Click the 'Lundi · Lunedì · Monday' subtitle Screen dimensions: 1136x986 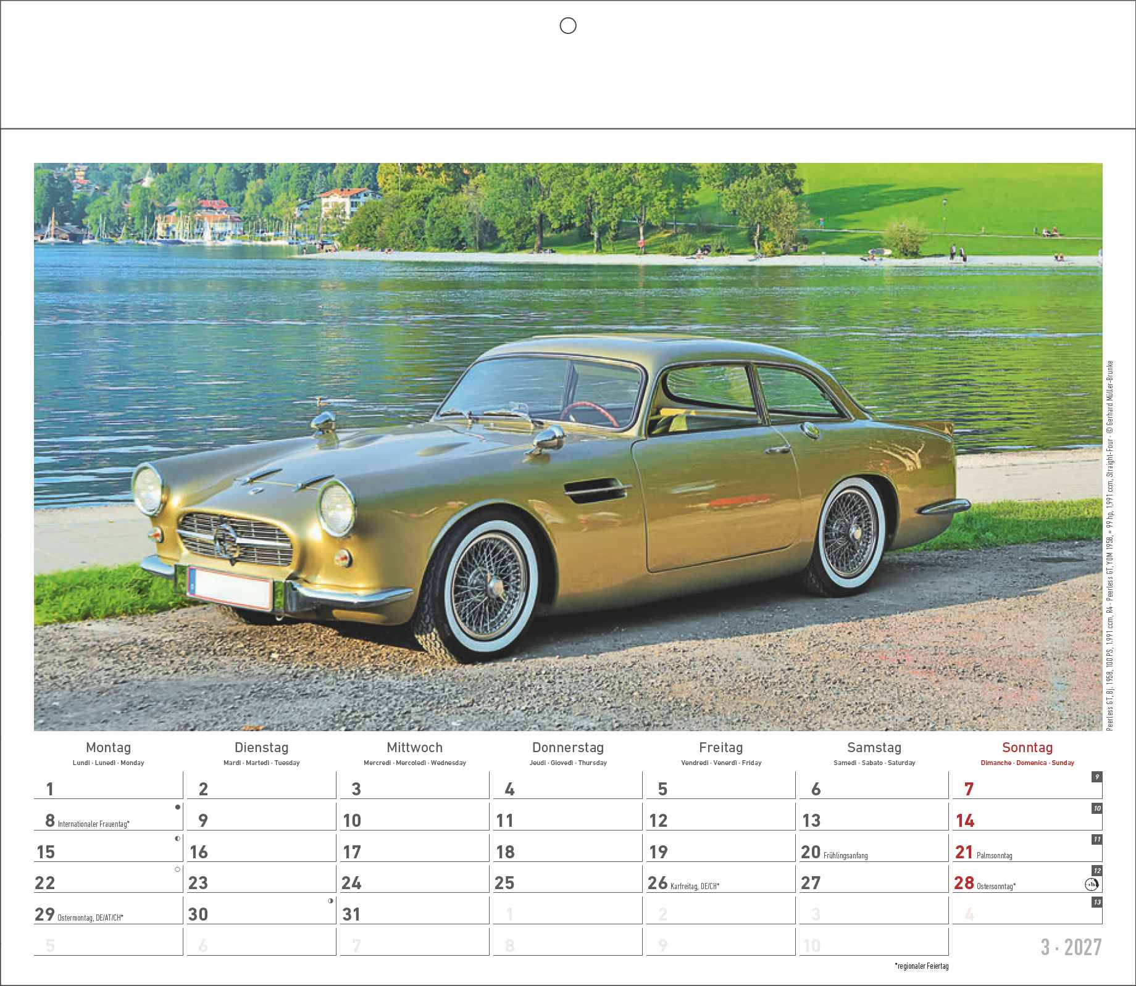pos(109,763)
